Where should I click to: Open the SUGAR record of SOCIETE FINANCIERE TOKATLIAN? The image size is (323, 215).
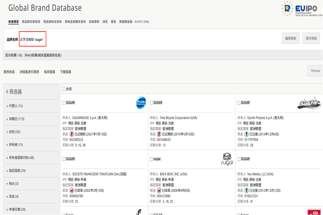(71, 159)
